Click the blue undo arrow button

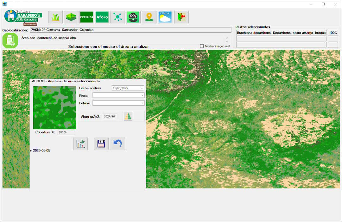point(118,144)
